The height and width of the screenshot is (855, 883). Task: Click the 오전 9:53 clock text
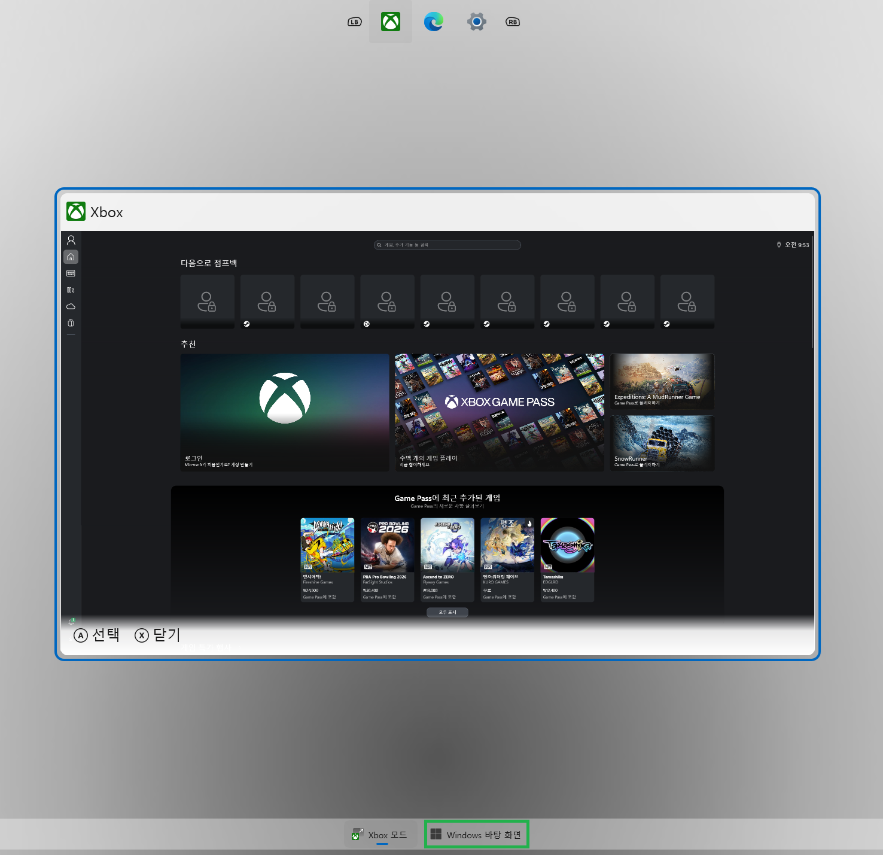tap(797, 245)
